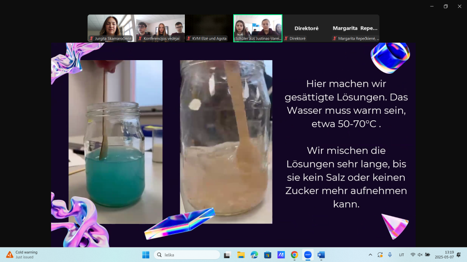This screenshot has width=467, height=262.
Task: Click the microphone icon in the system tray
Action: click(x=390, y=255)
